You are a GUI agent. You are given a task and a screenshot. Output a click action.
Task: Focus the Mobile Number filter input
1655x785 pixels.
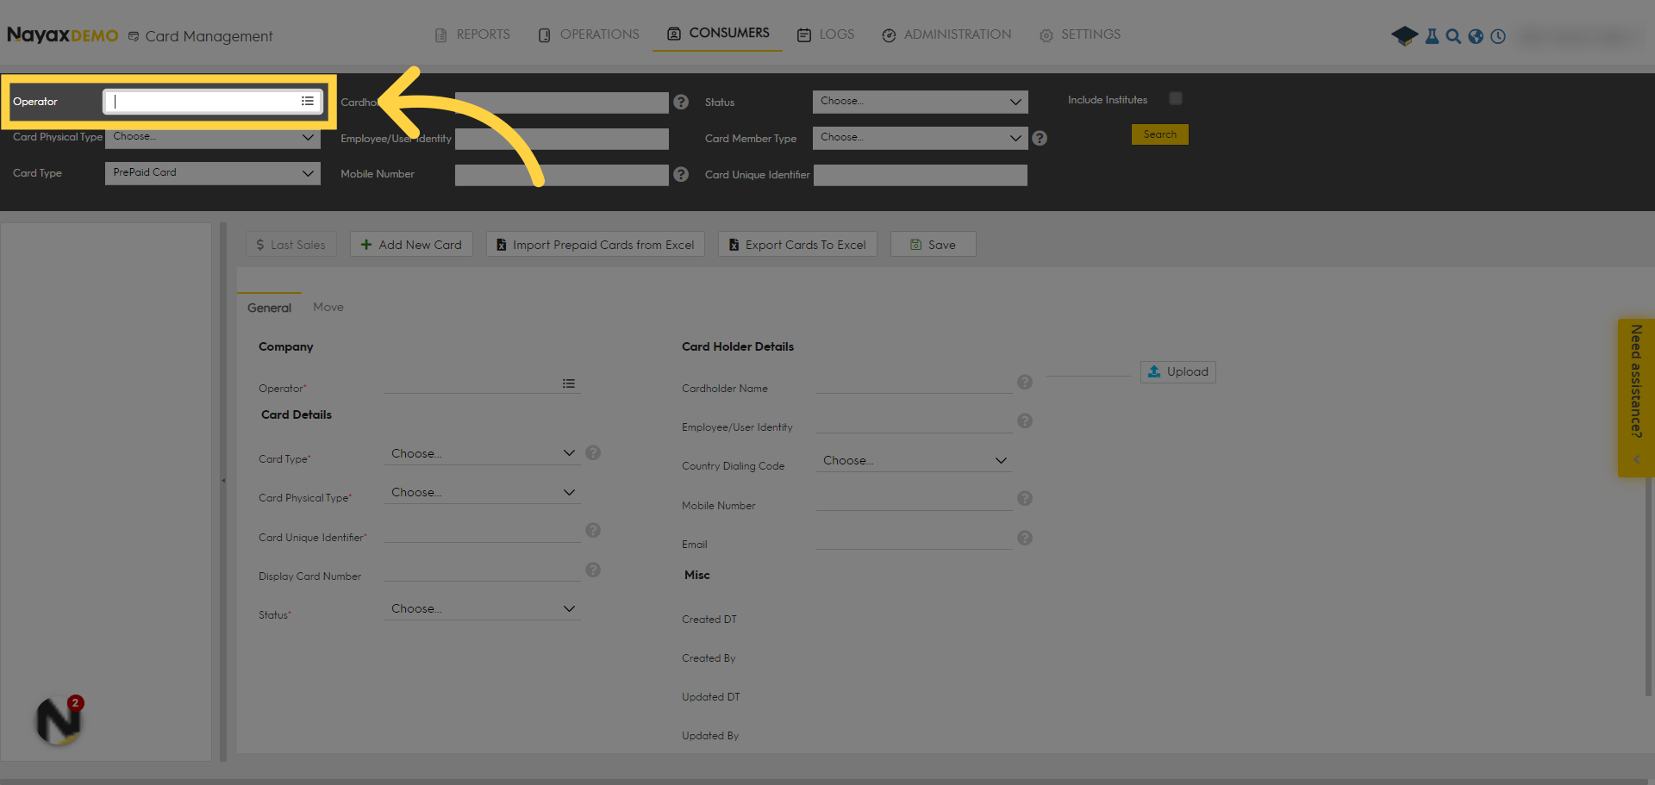click(x=562, y=175)
